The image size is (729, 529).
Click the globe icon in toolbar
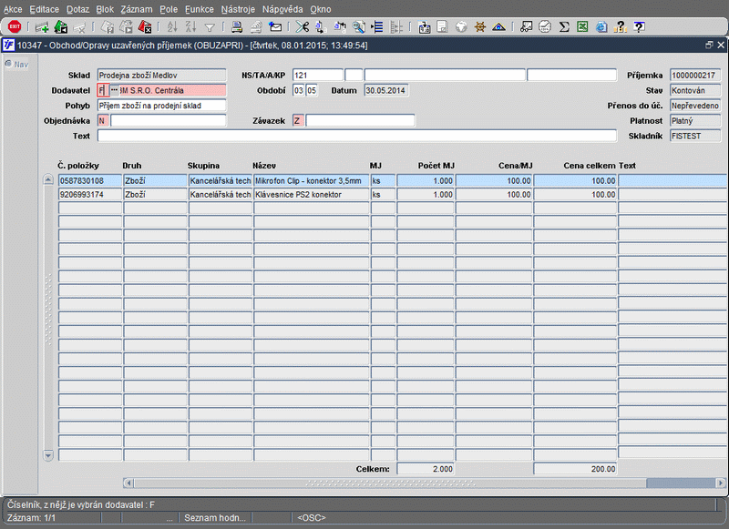point(461,27)
